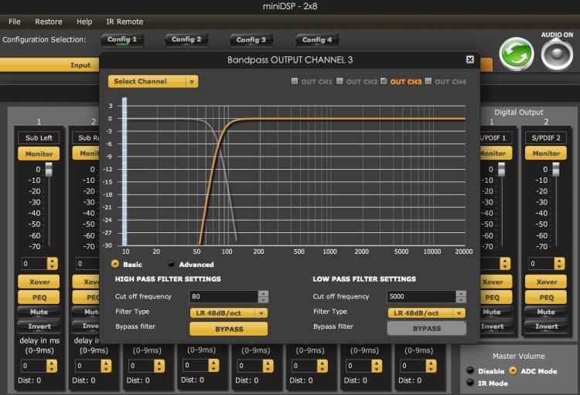Screen dimensions: 580x395
Task: Click the second channel delay stepper arrows
Action: coord(106,366)
